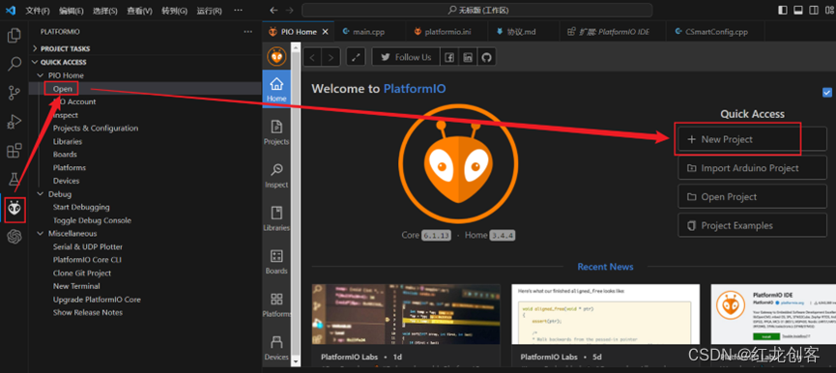The height and width of the screenshot is (373, 836).
Task: Select Clone Git Project item
Action: coord(82,273)
